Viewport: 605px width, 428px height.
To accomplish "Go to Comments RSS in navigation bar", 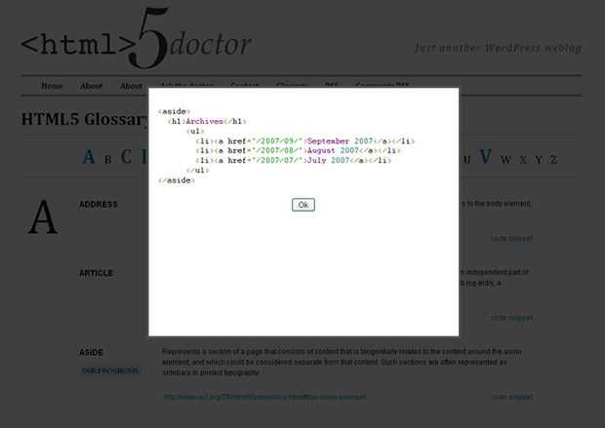I will point(383,86).
